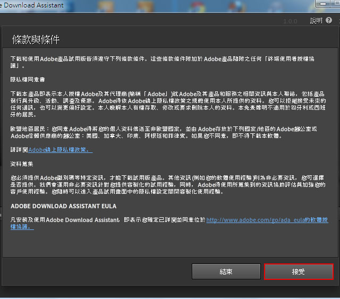Image resolution: width=340 pixels, height=299 pixels.
Task: Click the 條款與條件 heading text
Action: (x=36, y=40)
